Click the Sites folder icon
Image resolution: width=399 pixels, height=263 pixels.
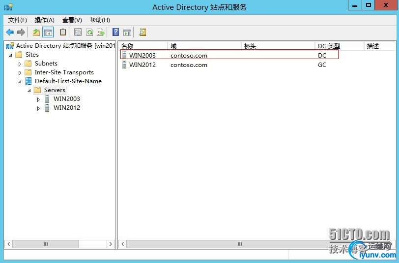point(19,55)
